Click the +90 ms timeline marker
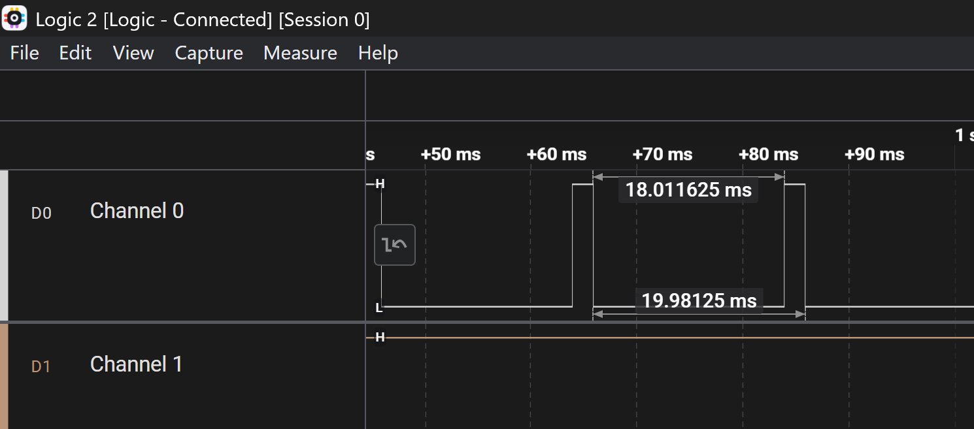This screenshot has width=974, height=429. click(874, 155)
